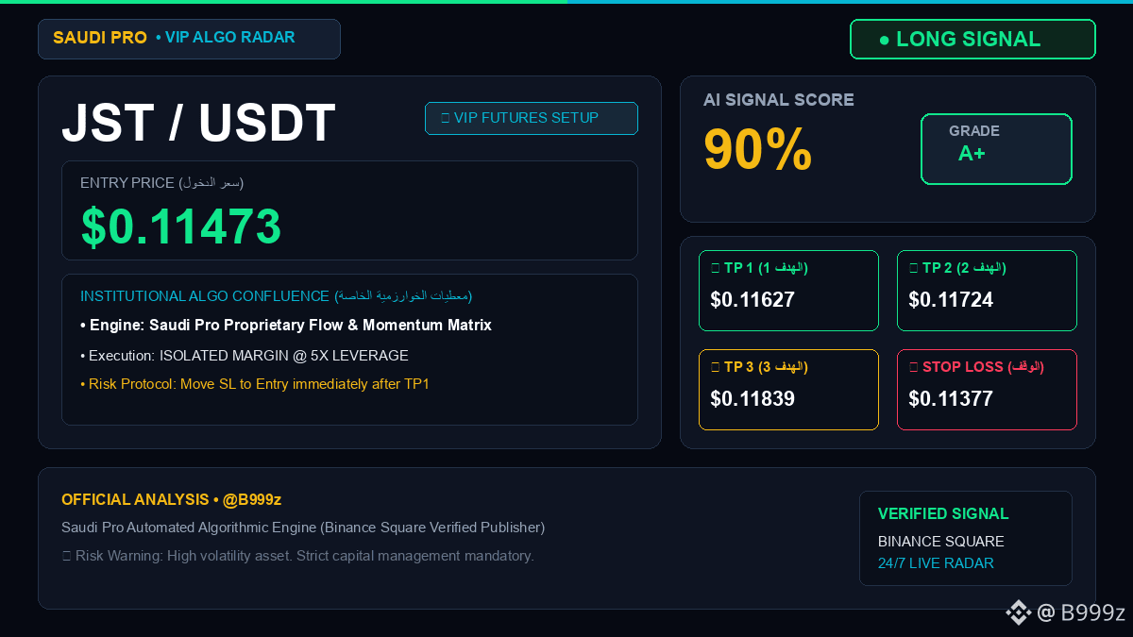Open the 24/7 LIVE RADAR link
The height and width of the screenshot is (637, 1133).
click(x=936, y=563)
